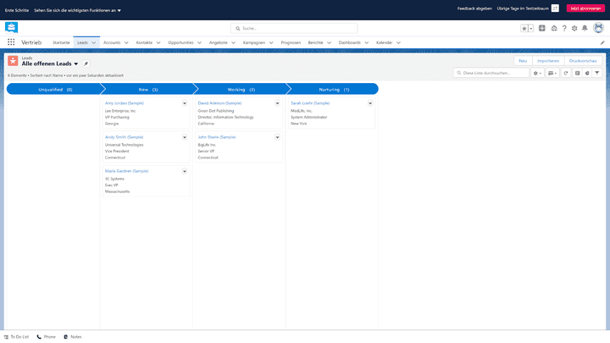Open the help question mark icon
The image size is (610, 343).
(x=564, y=29)
